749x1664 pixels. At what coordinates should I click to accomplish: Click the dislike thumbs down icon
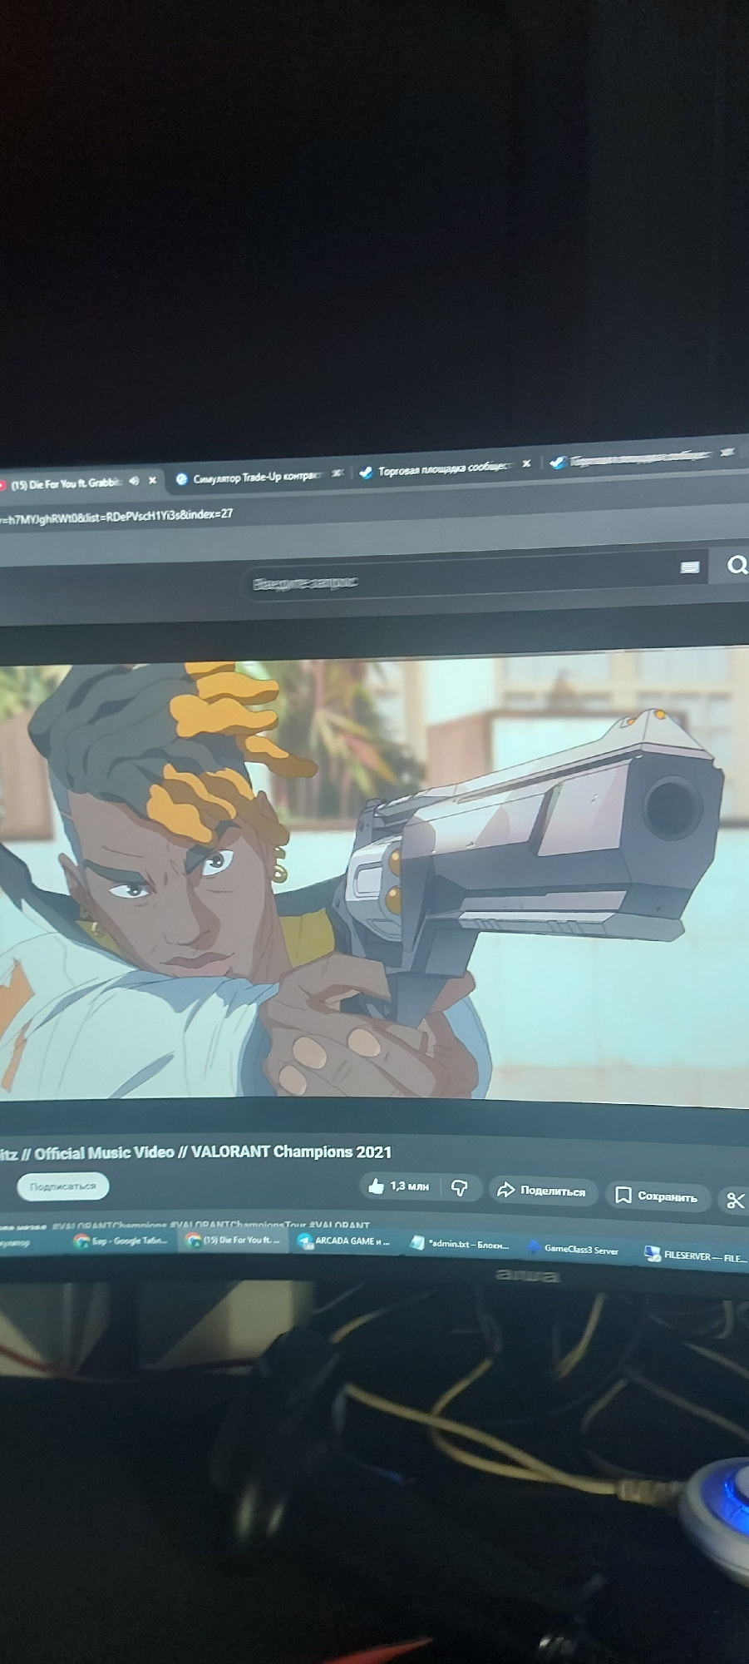point(459,1188)
